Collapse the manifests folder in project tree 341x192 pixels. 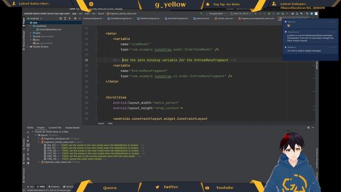tap(31, 26)
